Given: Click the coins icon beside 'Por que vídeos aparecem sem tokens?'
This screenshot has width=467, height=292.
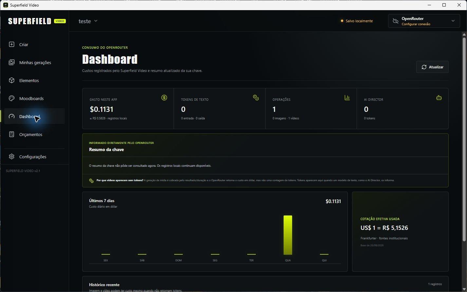Looking at the screenshot, I should tap(91, 180).
